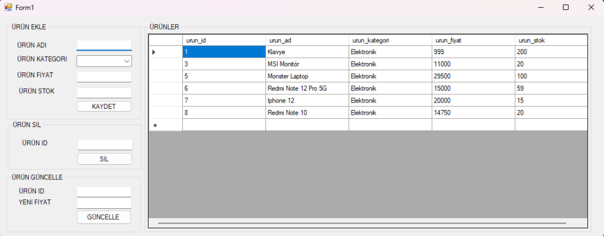604x236 pixels.
Task: Click the YENİ FİYAT text box
Action: pos(104,203)
